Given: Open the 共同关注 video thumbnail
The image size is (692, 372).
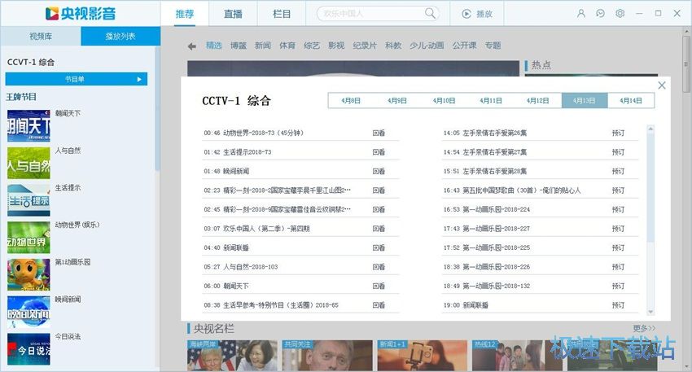Looking at the screenshot, I should (x=327, y=355).
